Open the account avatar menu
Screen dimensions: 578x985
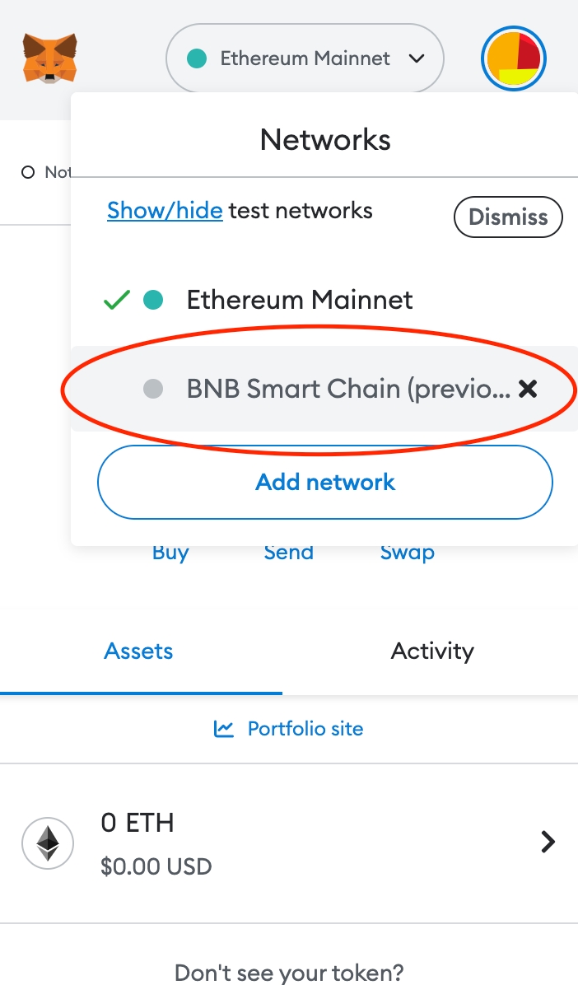pyautogui.click(x=514, y=59)
